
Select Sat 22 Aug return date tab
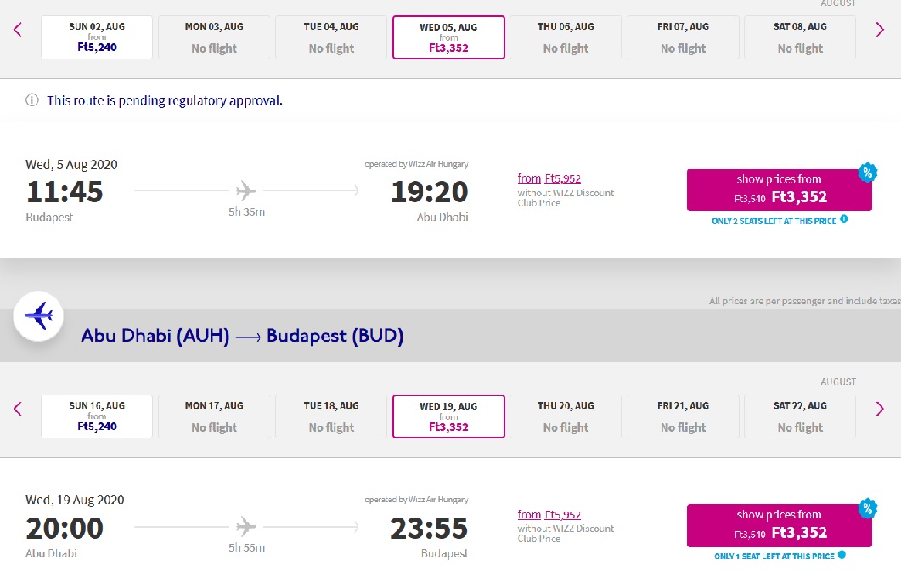tap(800, 416)
